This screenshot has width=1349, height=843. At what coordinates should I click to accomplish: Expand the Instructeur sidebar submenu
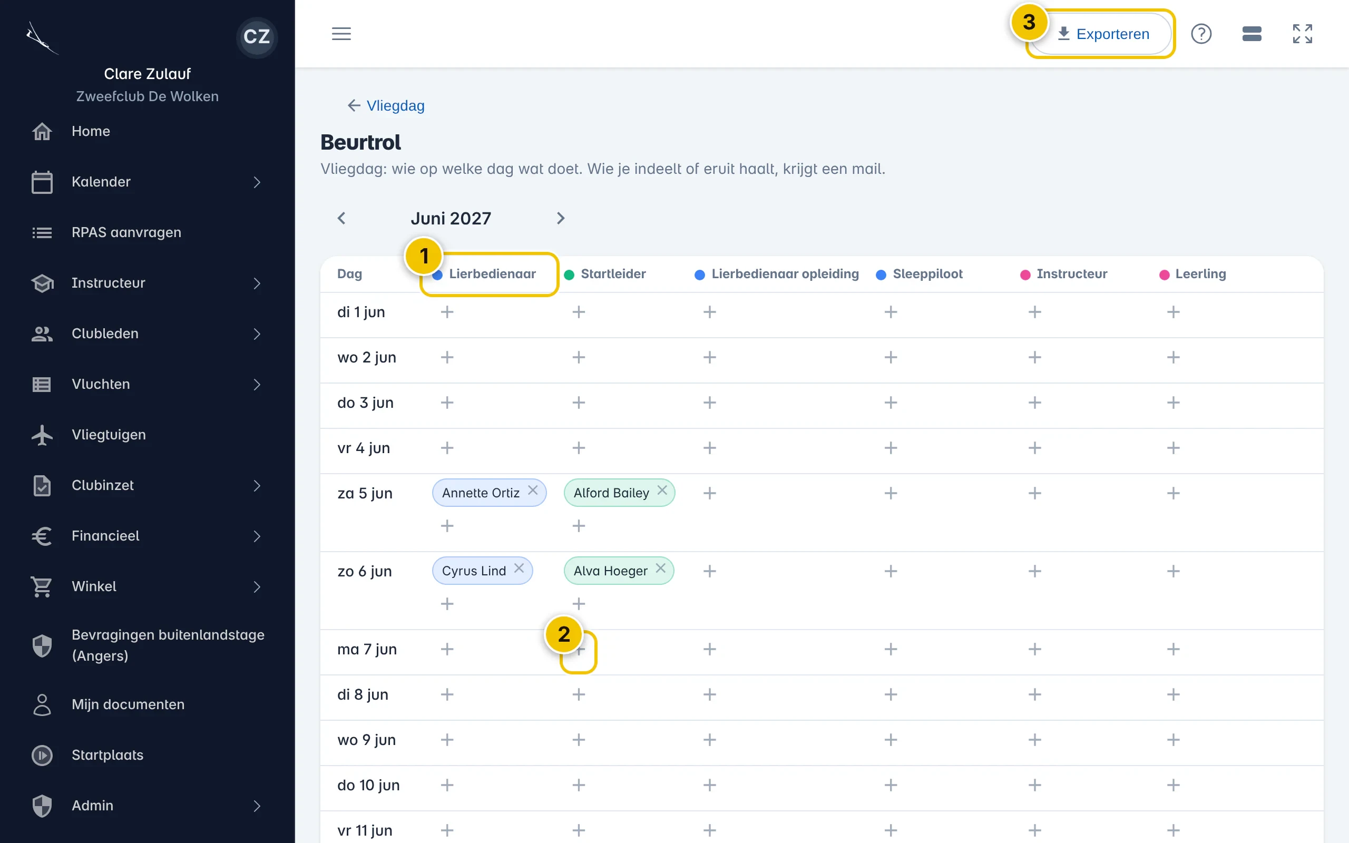click(257, 283)
